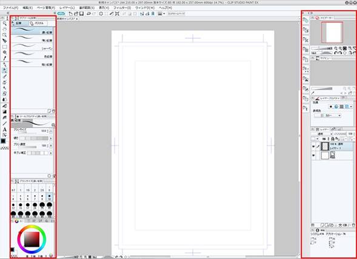Screen dimensions: 357x259
Task: Select the Airbrush tool
Action: (5, 82)
